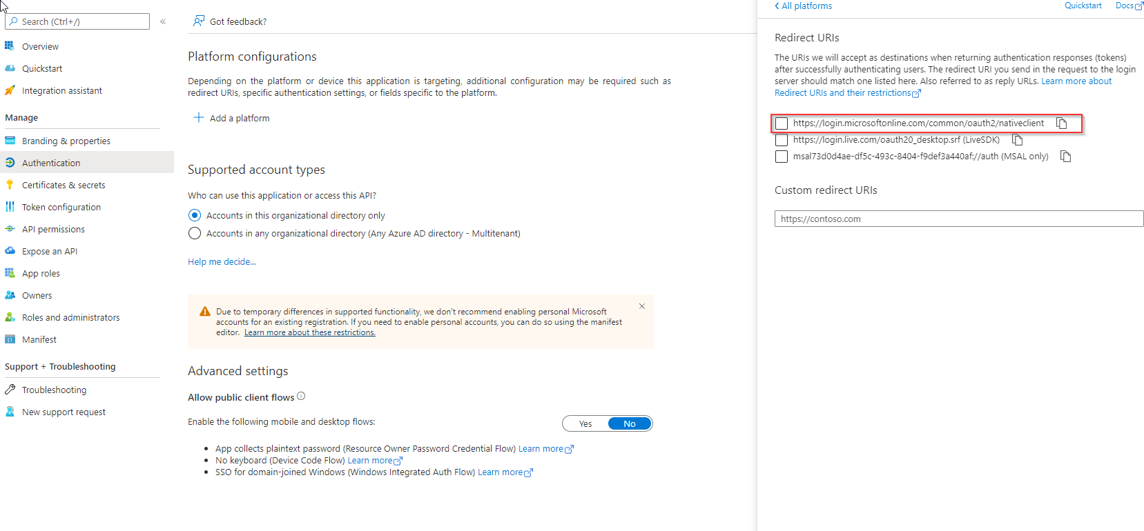The image size is (1144, 531).
Task: Toggle public client flows to Yes
Action: point(585,423)
